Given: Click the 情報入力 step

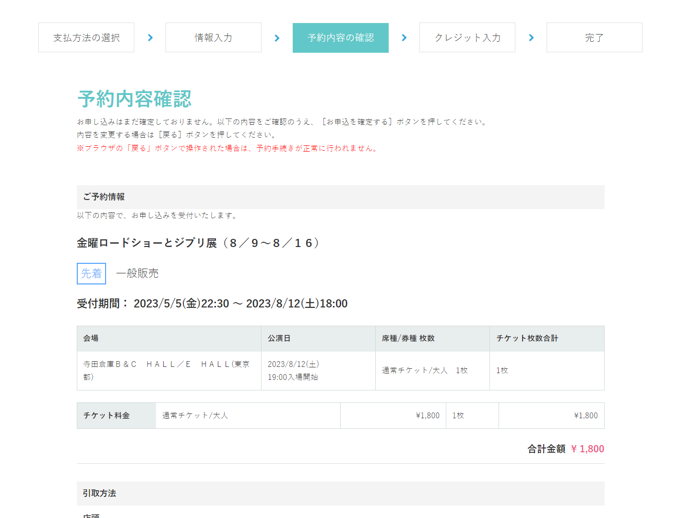Looking at the screenshot, I should coord(214,37).
